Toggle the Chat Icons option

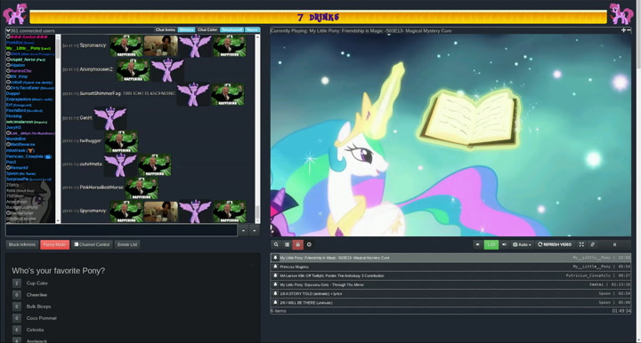pos(166,30)
